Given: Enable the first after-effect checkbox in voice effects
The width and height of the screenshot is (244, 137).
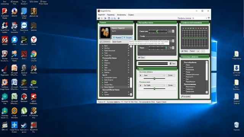Looking at the screenshot, I should tap(184, 65).
